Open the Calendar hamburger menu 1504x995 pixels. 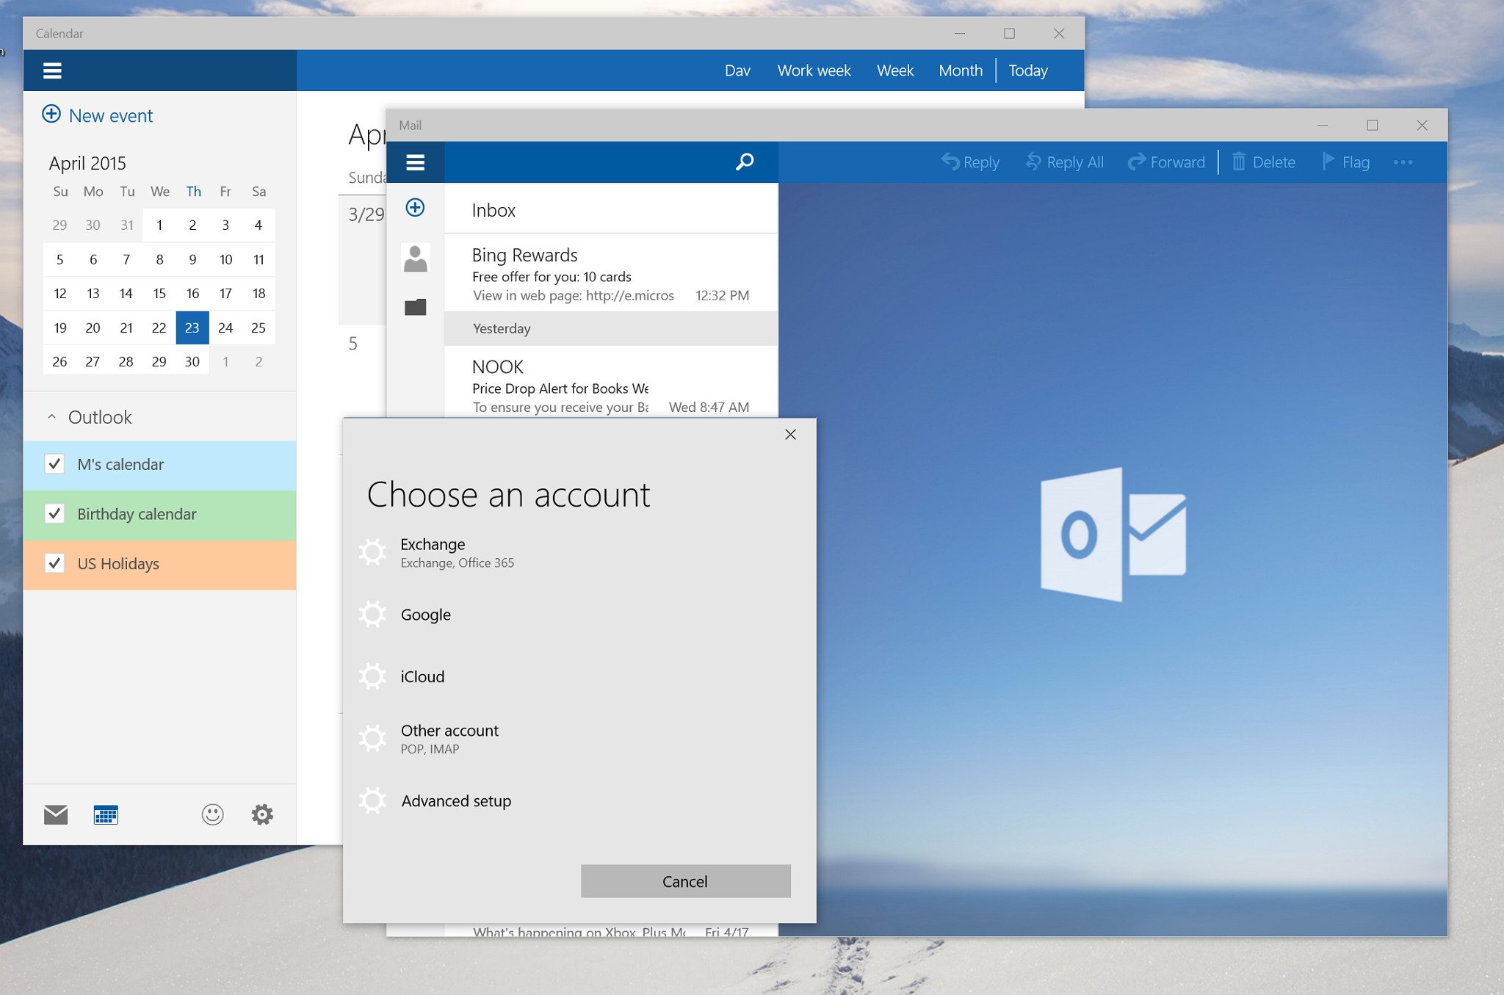pyautogui.click(x=52, y=71)
